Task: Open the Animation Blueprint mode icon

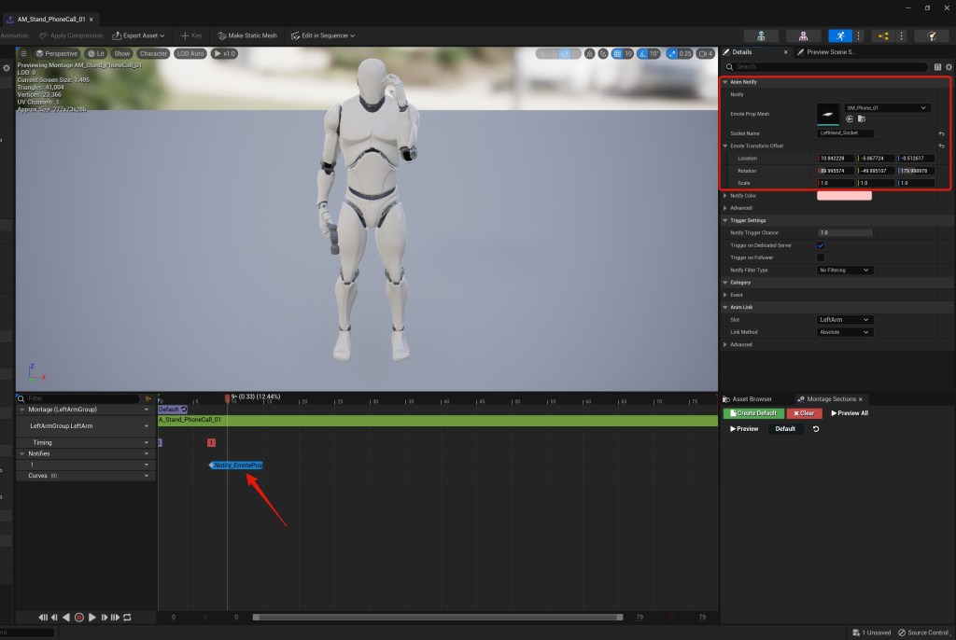Action: point(882,35)
